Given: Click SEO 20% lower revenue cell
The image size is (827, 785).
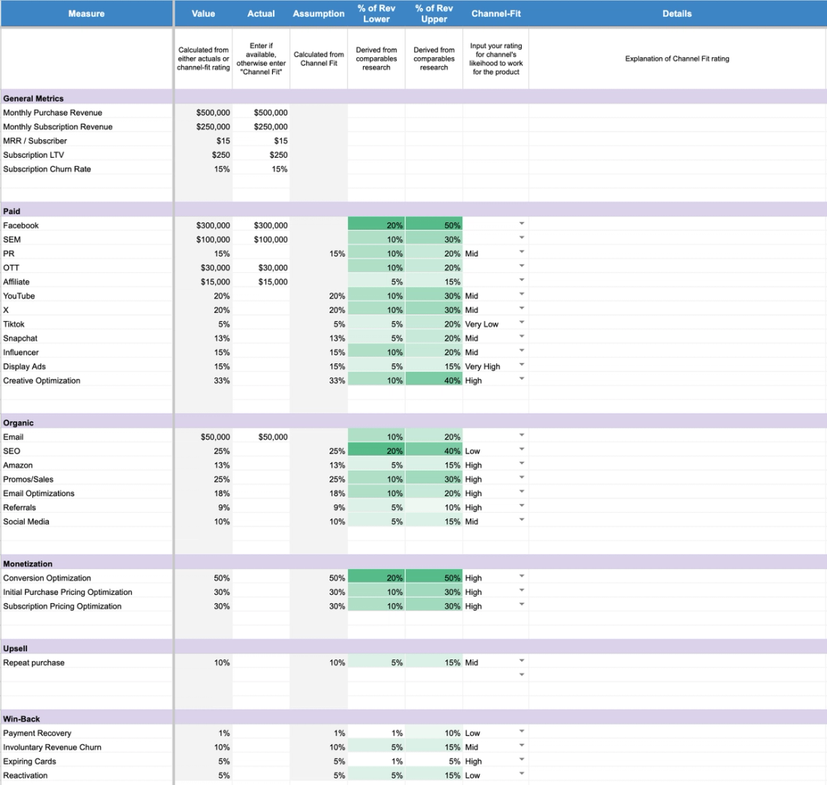Looking at the screenshot, I should pyautogui.click(x=376, y=451).
